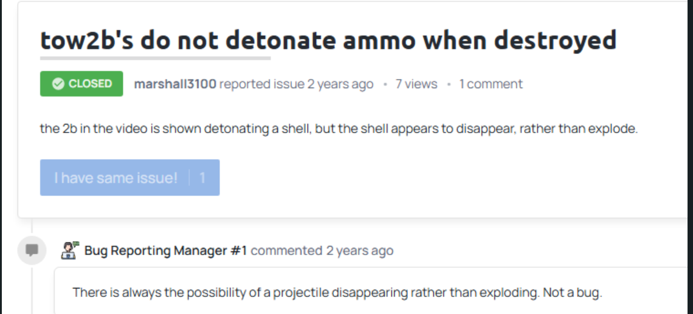693x314 pixels.
Task: Click the "7 views" counter
Action: (x=416, y=84)
